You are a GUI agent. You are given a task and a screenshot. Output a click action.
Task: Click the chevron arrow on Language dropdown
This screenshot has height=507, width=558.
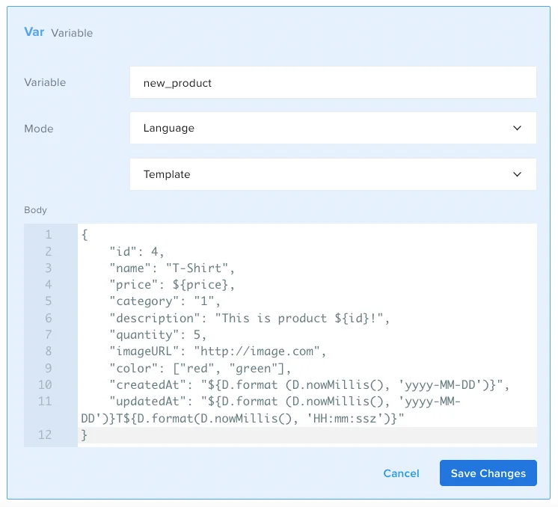click(x=517, y=129)
